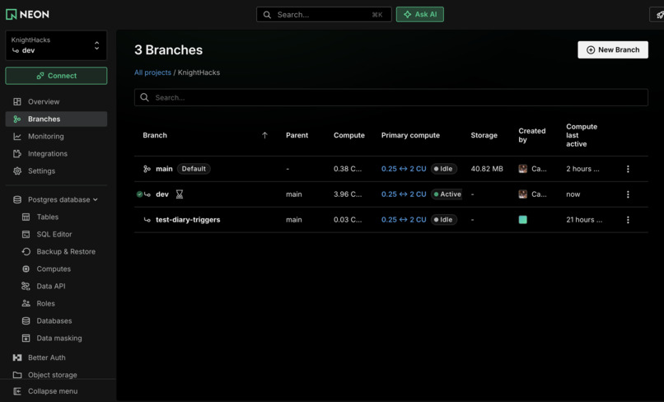This screenshot has height=402, width=664.
Task: Open more actions for test-diary-triggers
Action: point(628,220)
